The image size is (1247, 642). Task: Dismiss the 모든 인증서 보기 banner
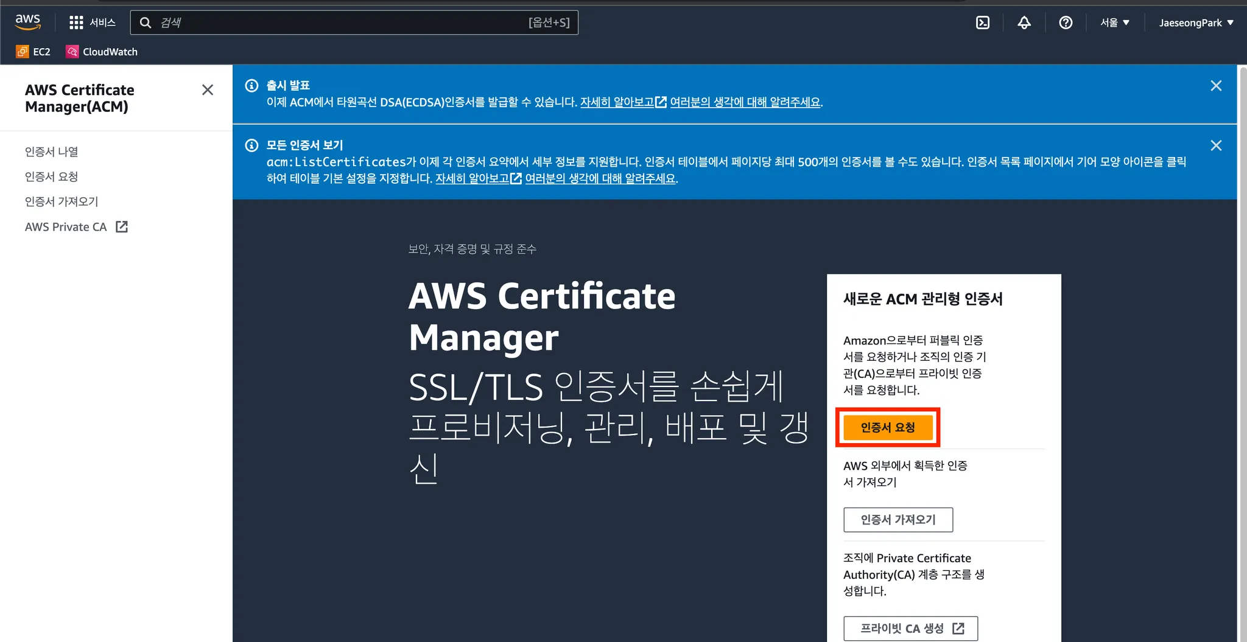point(1216,145)
